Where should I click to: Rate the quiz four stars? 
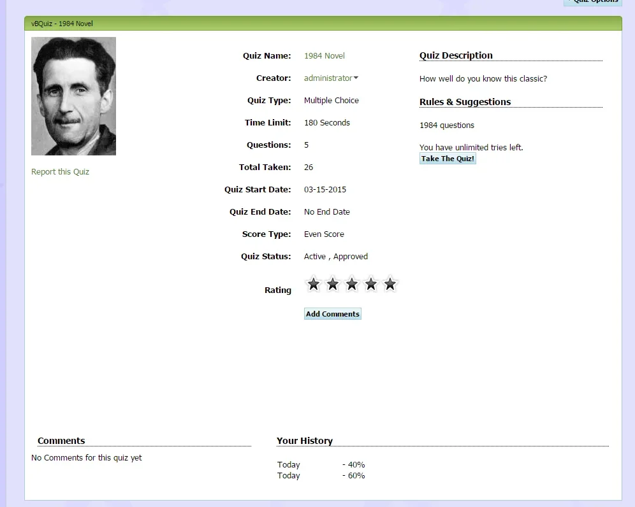tap(371, 284)
